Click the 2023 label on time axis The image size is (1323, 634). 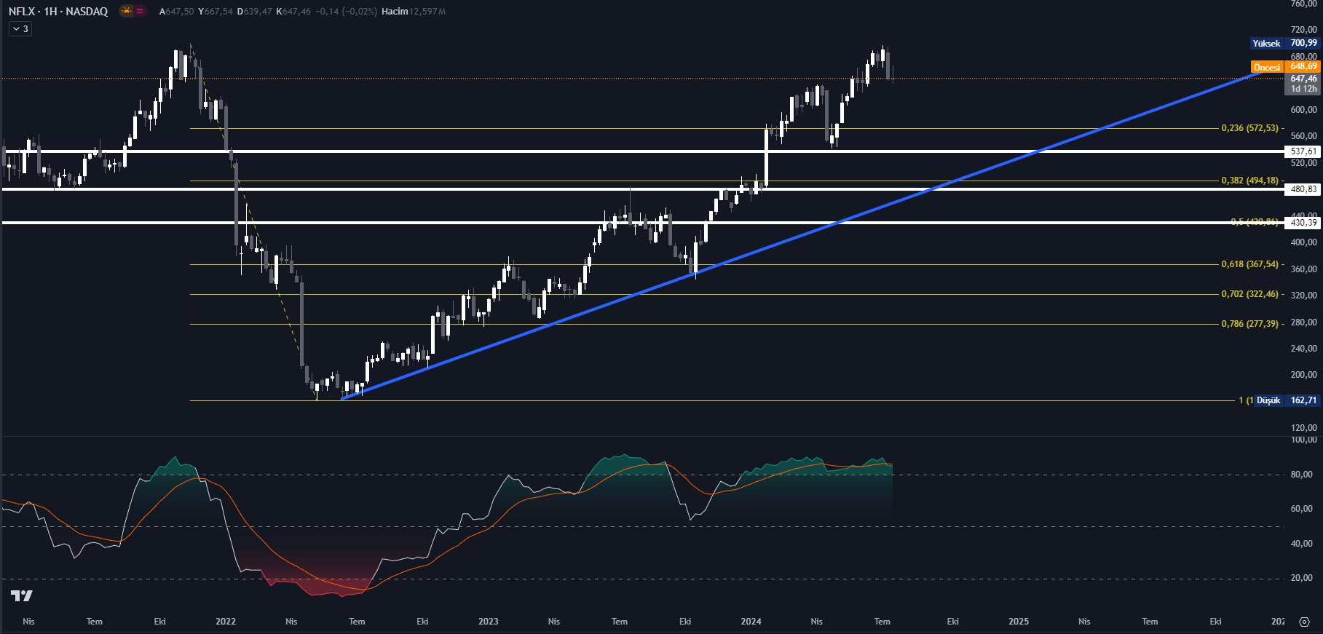489,622
